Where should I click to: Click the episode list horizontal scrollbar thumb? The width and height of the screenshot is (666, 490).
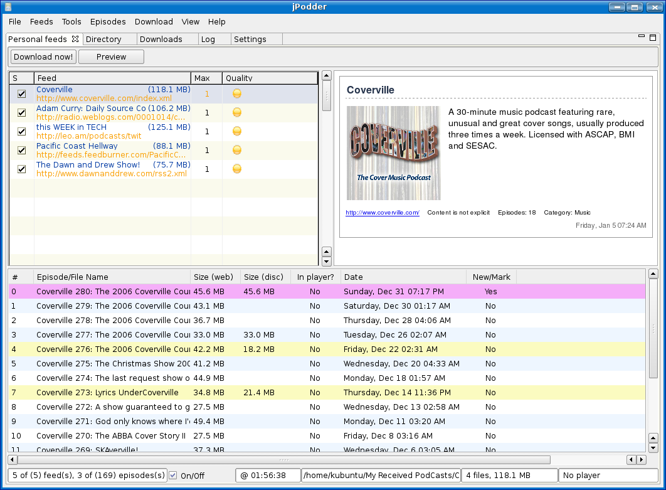[x=283, y=459]
